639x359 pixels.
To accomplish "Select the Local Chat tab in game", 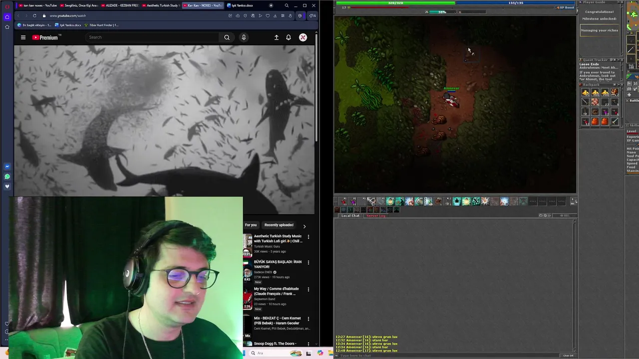I will click(350, 215).
